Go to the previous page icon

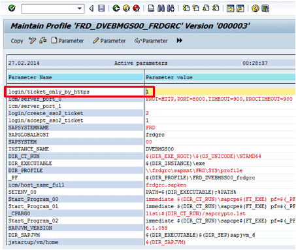point(196,9)
